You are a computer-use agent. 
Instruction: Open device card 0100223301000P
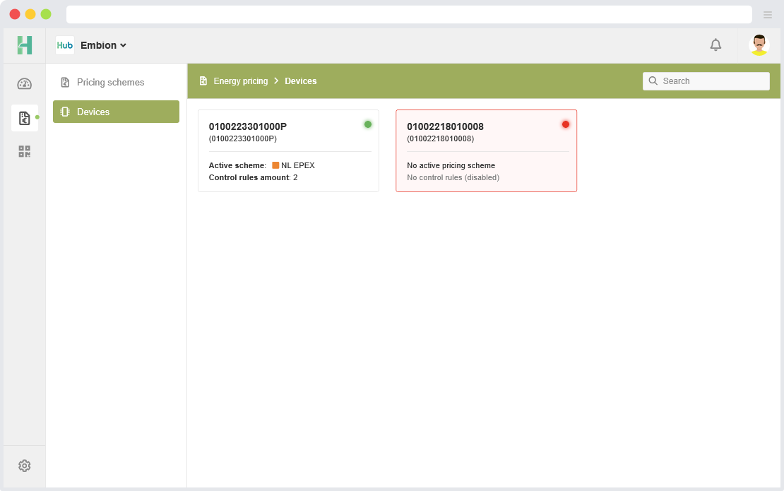[288, 150]
